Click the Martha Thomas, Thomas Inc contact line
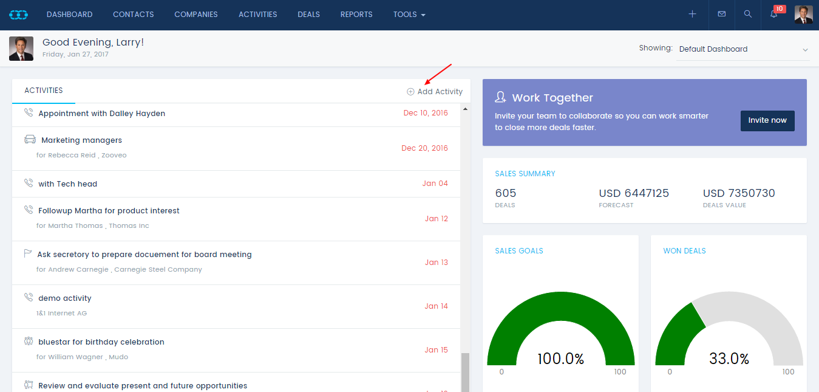Screen dimensions: 819x392 93,225
